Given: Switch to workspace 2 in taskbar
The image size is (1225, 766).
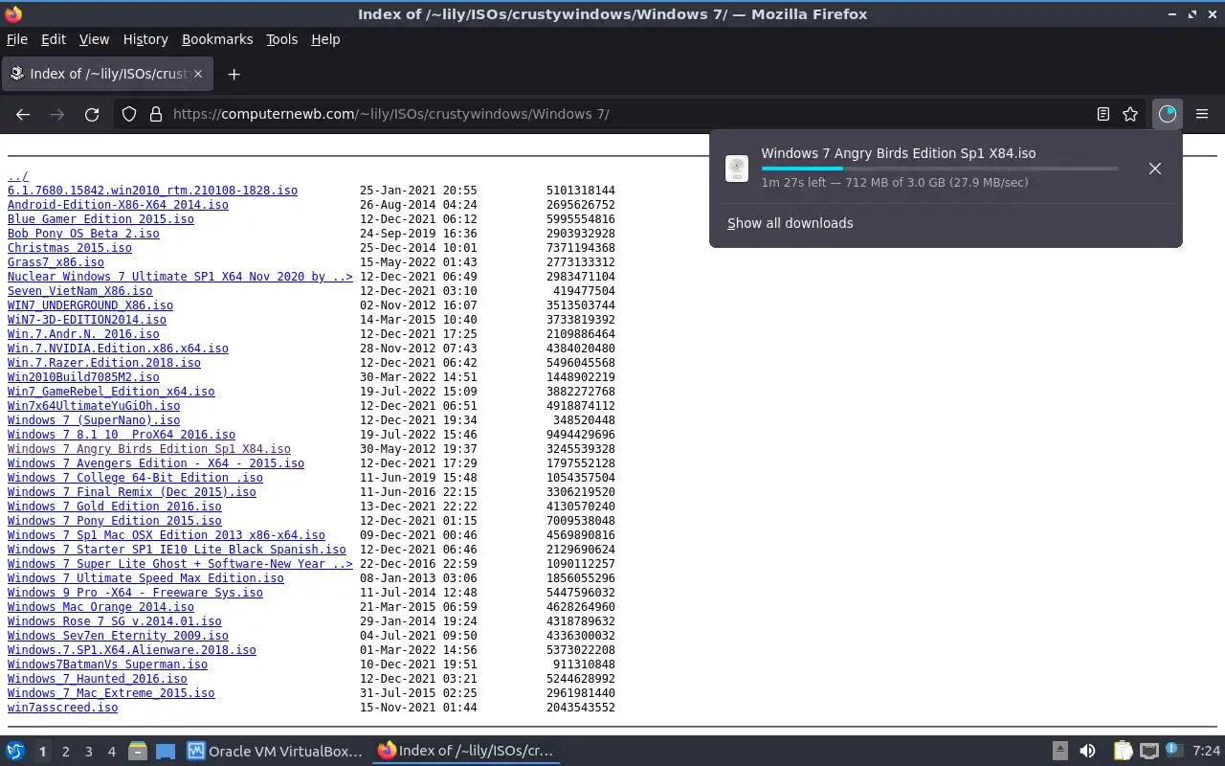Looking at the screenshot, I should click(x=65, y=752).
